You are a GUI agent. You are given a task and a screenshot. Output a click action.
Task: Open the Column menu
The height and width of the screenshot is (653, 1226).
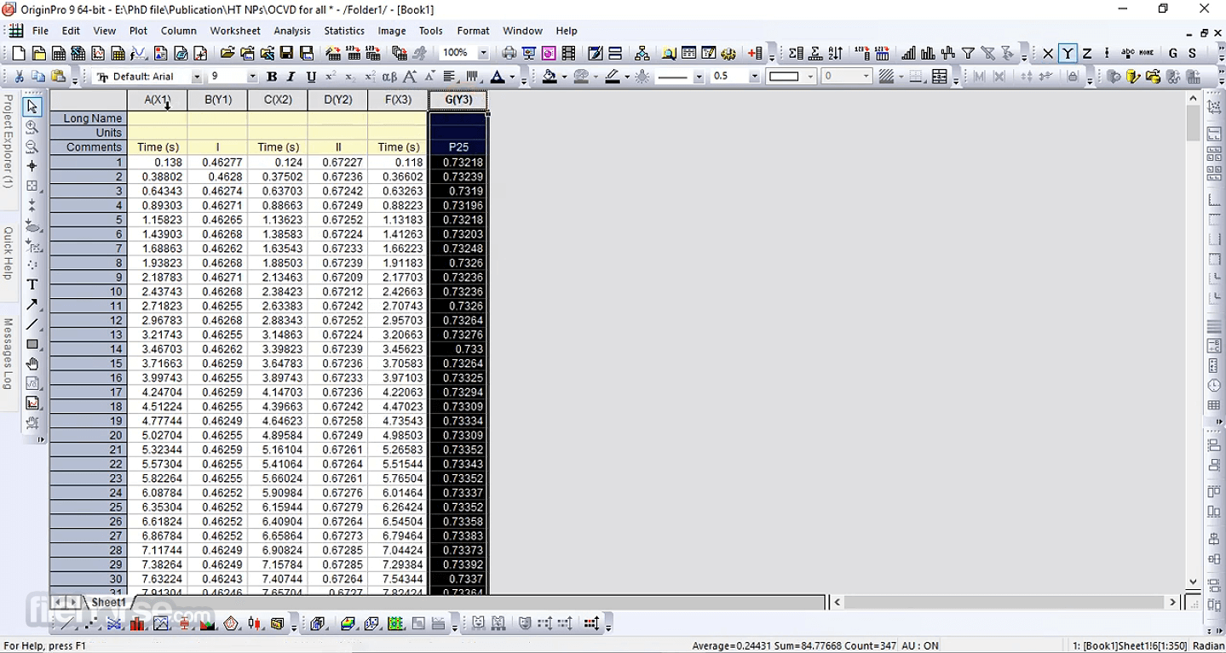pos(179,31)
